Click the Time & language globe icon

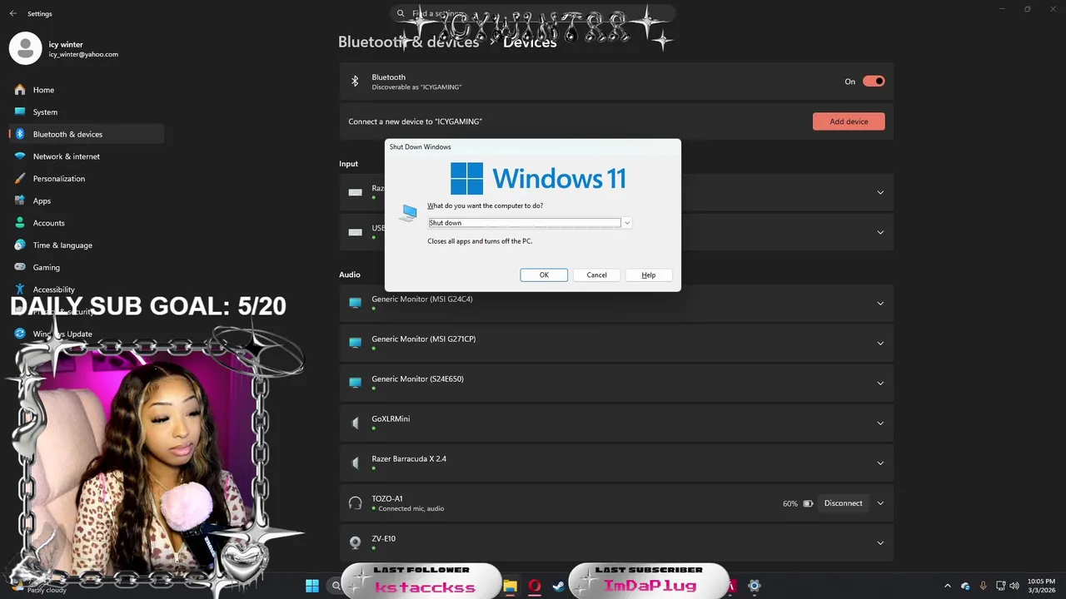20,245
